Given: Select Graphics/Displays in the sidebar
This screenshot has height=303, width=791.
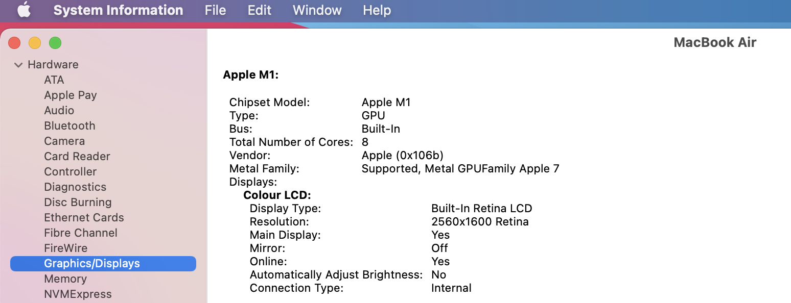Looking at the screenshot, I should [103, 264].
